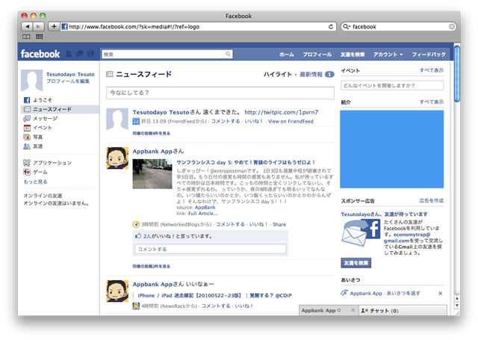478x340 pixels.
Task: Open フィードバック in the top navigation
Action: point(429,55)
